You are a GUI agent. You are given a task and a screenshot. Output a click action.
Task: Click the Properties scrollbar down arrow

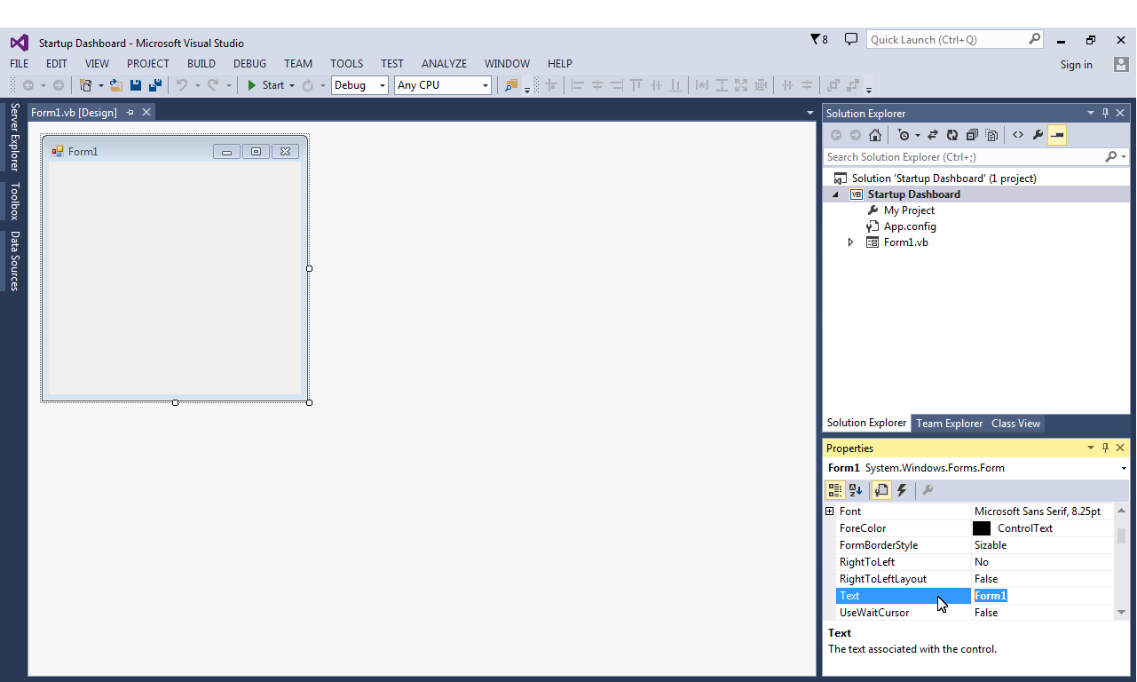(x=1121, y=612)
